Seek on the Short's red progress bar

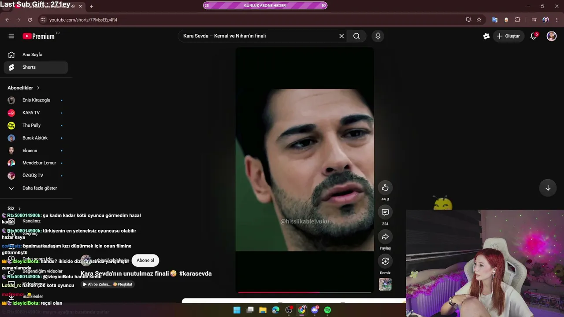click(304, 292)
